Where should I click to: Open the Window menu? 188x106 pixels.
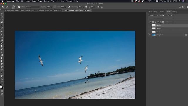click(69, 1)
